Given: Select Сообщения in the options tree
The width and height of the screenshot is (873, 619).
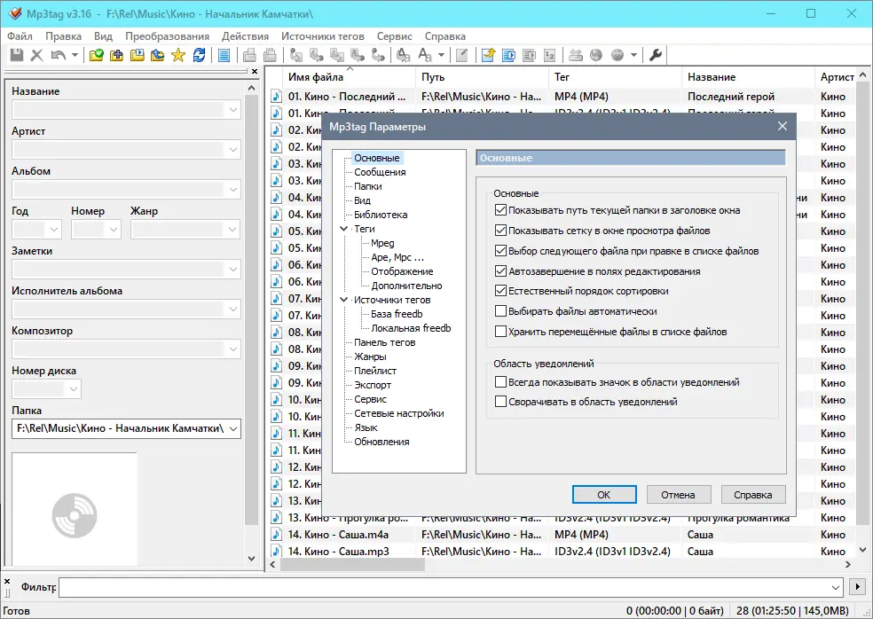Looking at the screenshot, I should point(380,172).
